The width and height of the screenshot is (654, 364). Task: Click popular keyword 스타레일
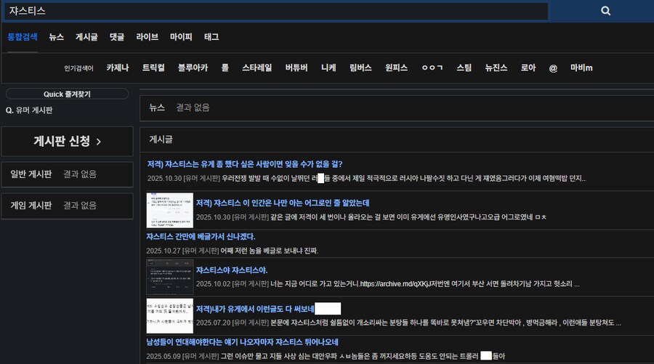[x=257, y=68]
